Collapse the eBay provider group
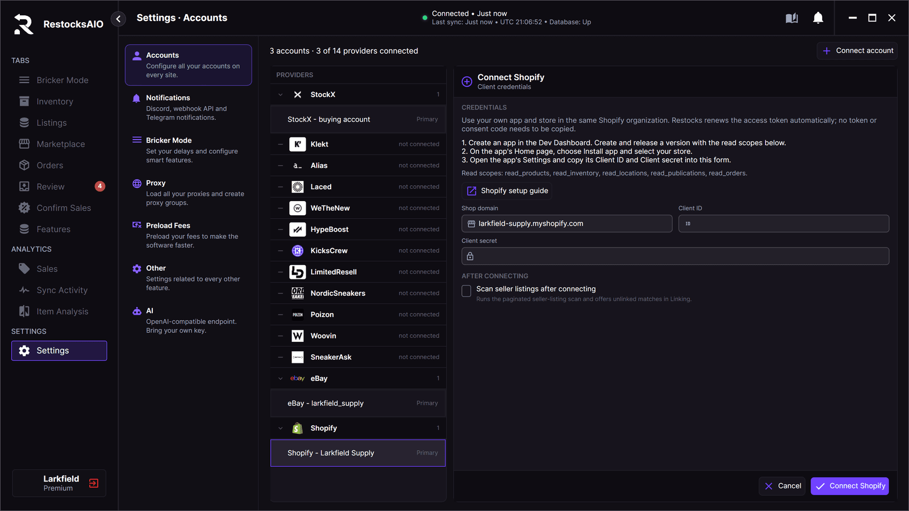 [x=281, y=379]
